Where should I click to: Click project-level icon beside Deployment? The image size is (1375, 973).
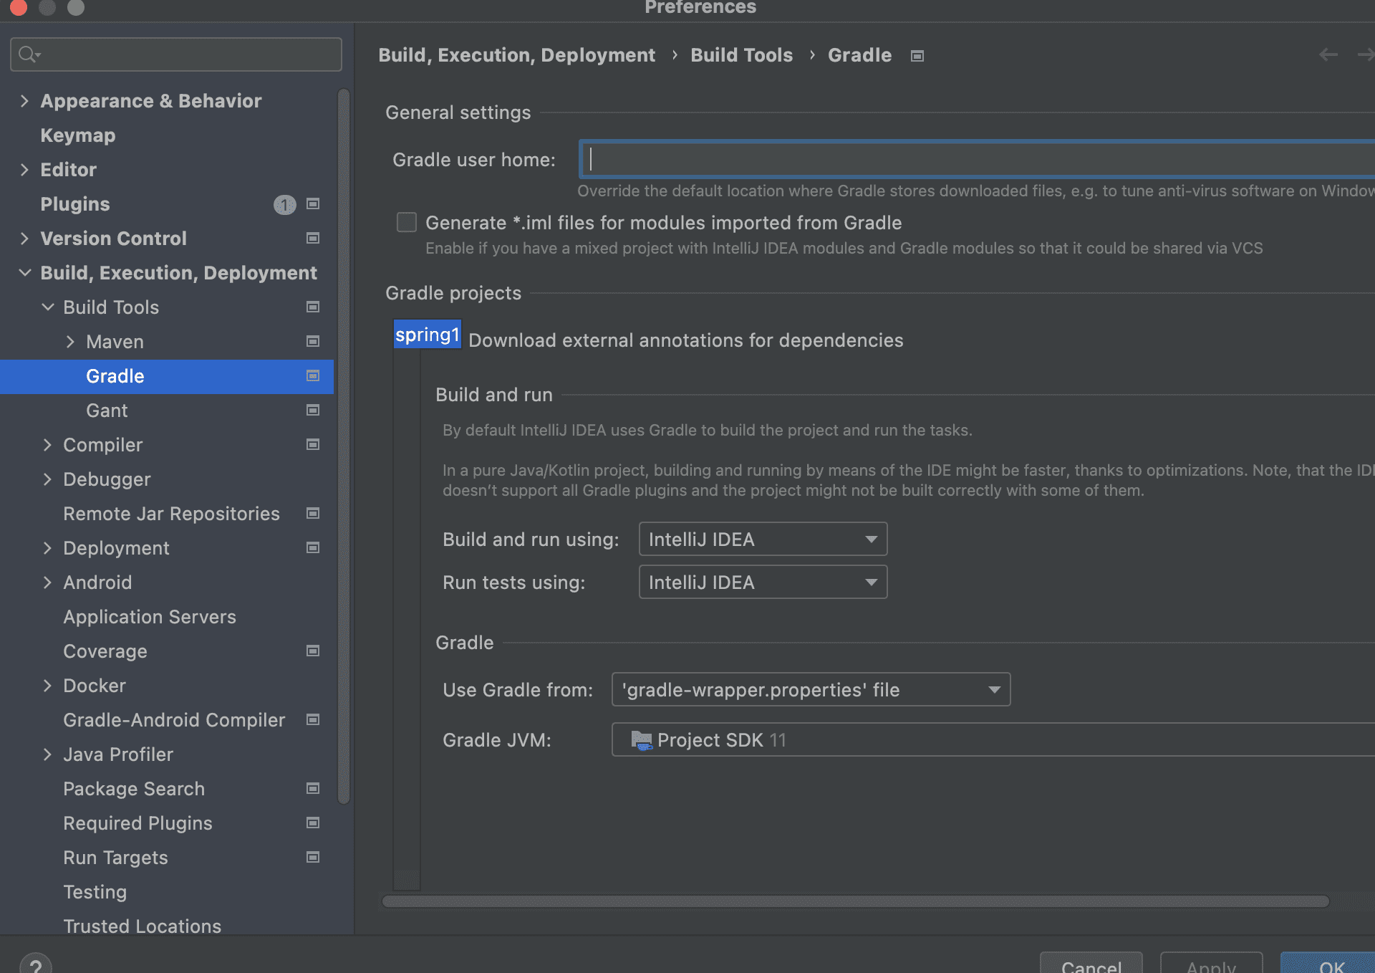(313, 548)
